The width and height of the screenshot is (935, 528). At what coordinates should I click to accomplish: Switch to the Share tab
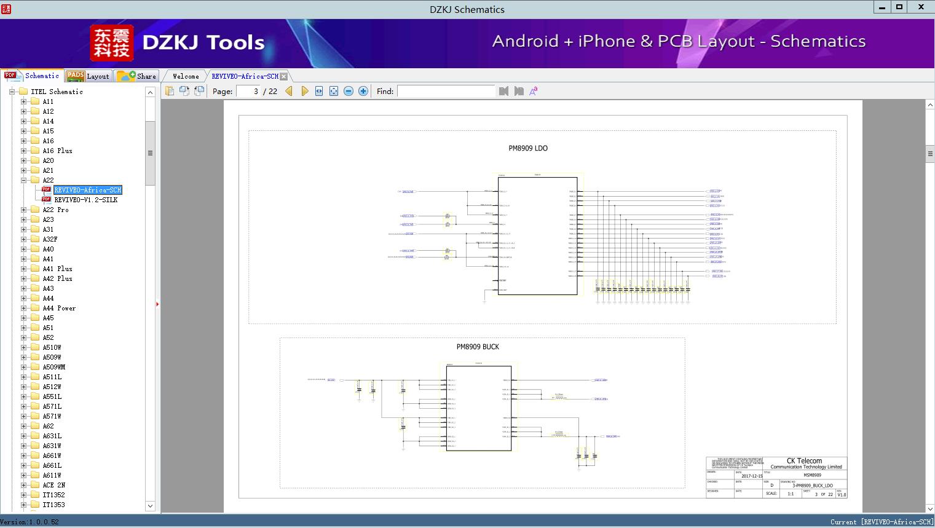point(136,76)
